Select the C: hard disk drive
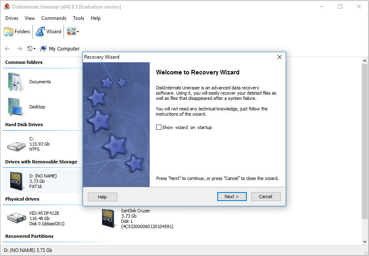Screen dimensions: 369x256 tap(17, 144)
